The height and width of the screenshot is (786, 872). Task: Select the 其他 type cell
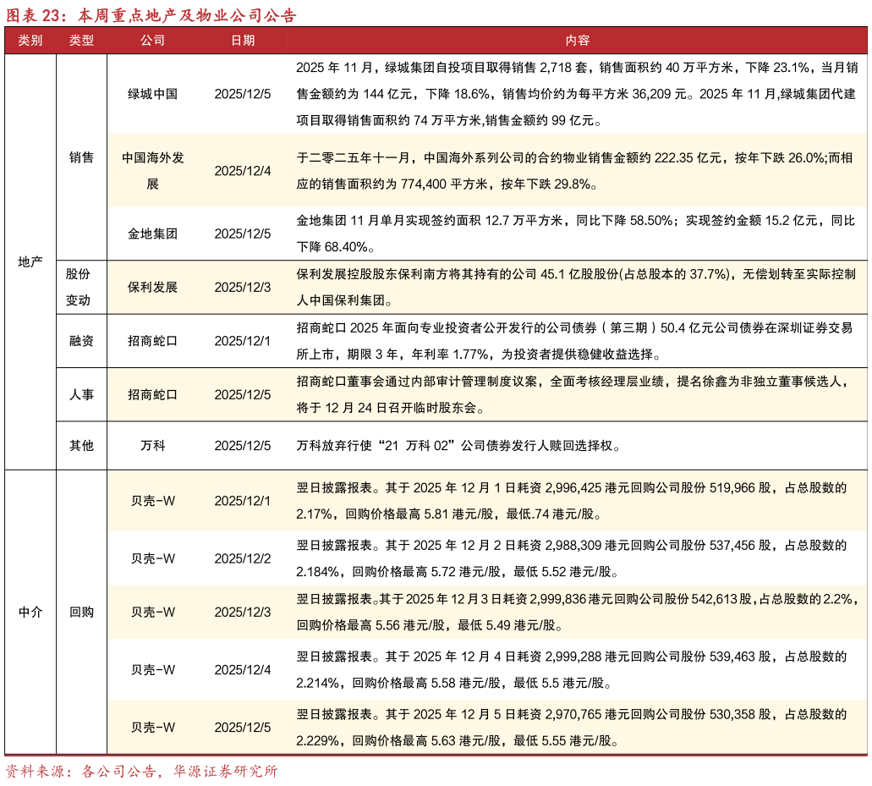click(81, 446)
